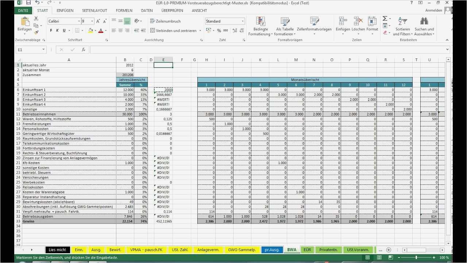
Task: Open the BWA sheet tab
Action: 292,249
